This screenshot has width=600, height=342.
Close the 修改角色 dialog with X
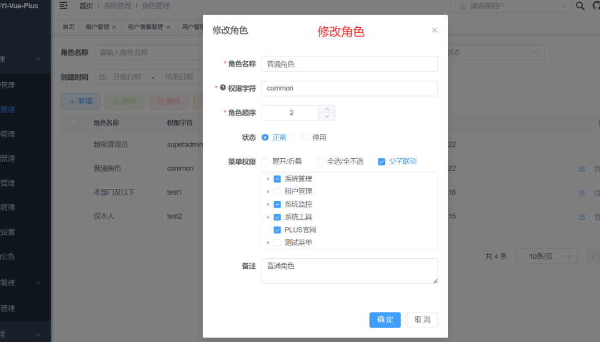coord(434,31)
